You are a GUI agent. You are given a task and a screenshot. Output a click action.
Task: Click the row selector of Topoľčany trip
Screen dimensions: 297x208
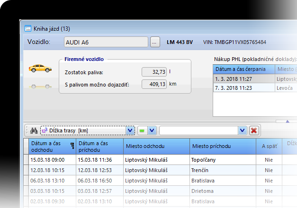pyautogui.click(x=26, y=160)
